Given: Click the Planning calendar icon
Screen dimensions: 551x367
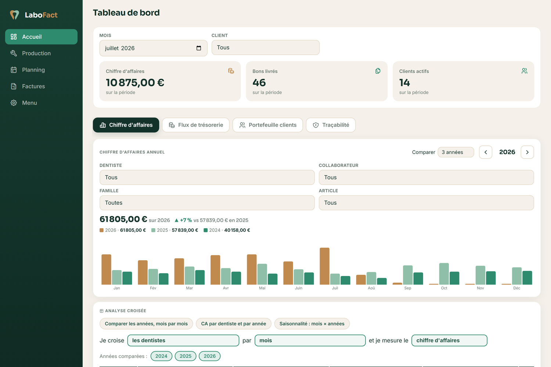Looking at the screenshot, I should click(x=14, y=70).
